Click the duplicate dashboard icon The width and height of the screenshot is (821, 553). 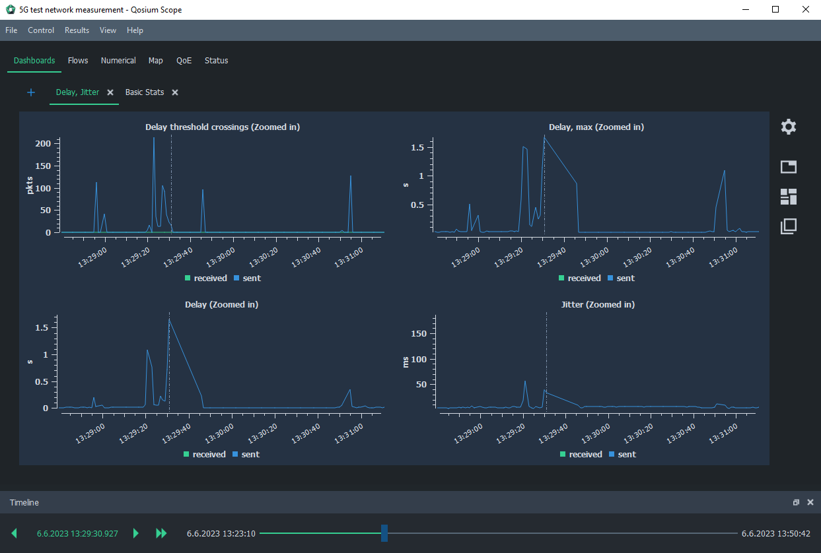788,226
